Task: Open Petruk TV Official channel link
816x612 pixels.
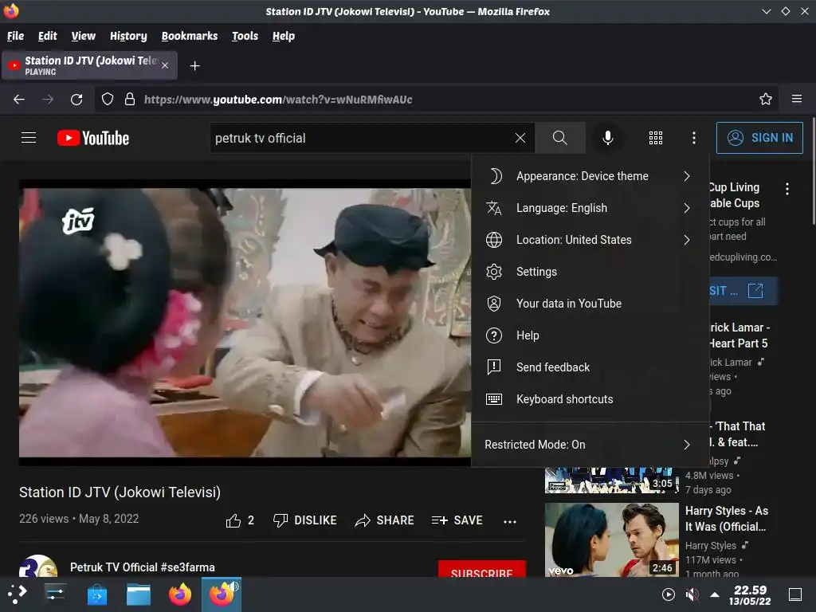Action: pos(143,567)
